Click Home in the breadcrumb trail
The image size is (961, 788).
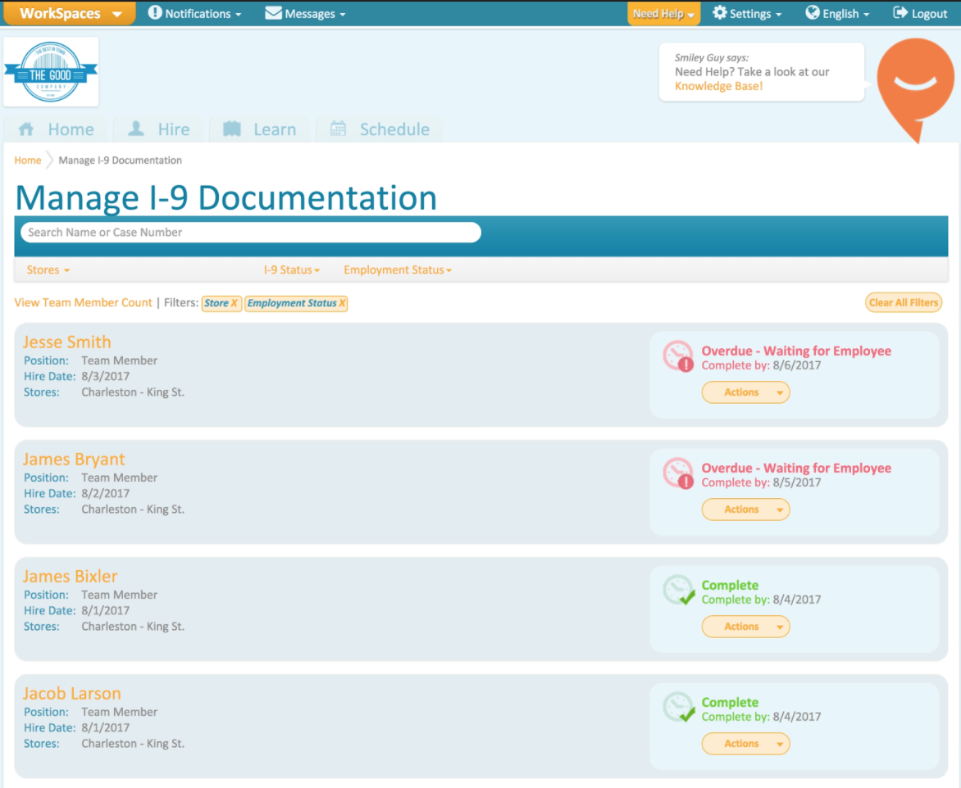[x=27, y=160]
